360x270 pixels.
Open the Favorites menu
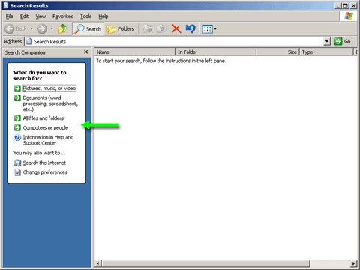tap(63, 16)
